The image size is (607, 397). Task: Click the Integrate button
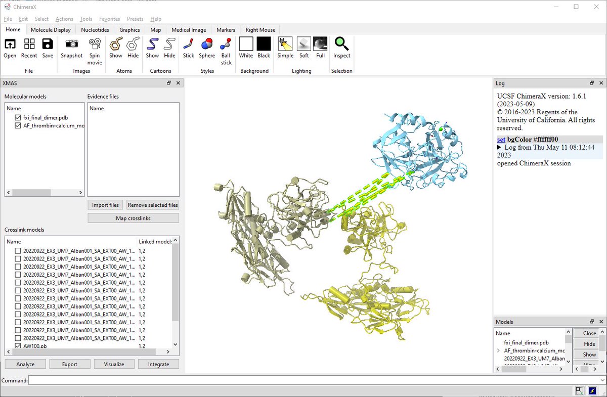(159, 364)
